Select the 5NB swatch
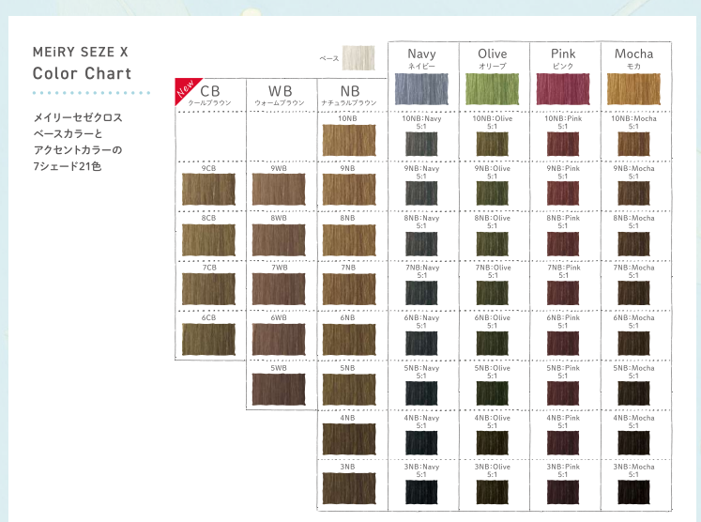Image resolution: width=701 pixels, height=522 pixels. [x=349, y=389]
